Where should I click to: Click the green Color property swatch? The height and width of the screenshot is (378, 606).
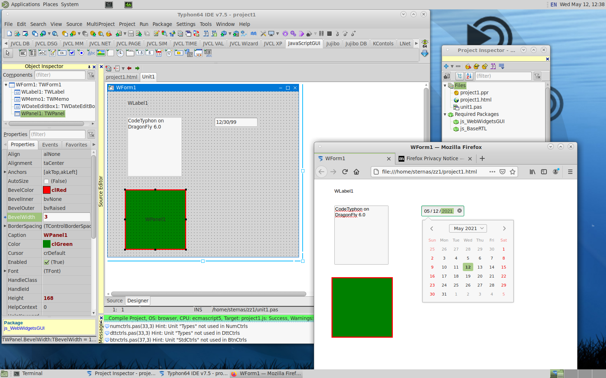(47, 244)
